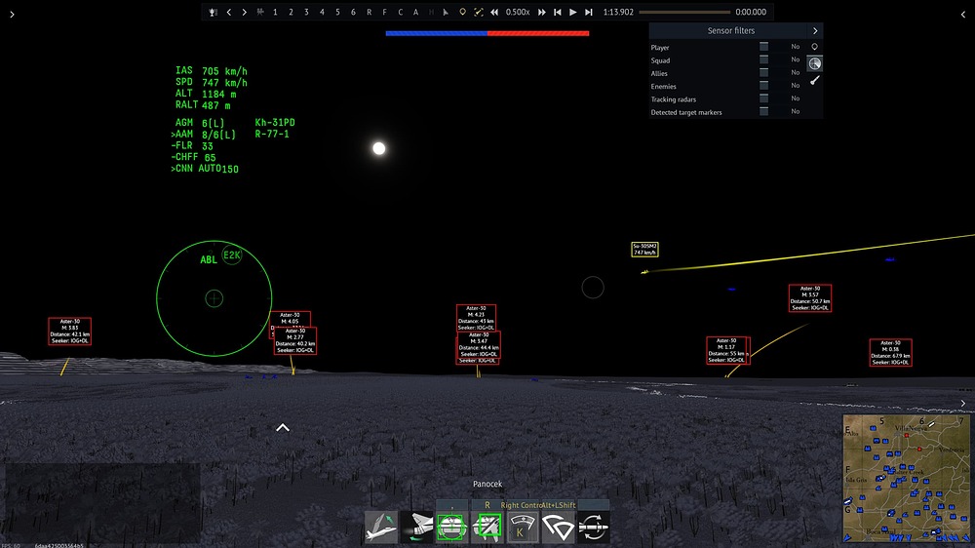975x548 pixels.
Task: Select the radar scan cone icon
Action: tap(558, 528)
